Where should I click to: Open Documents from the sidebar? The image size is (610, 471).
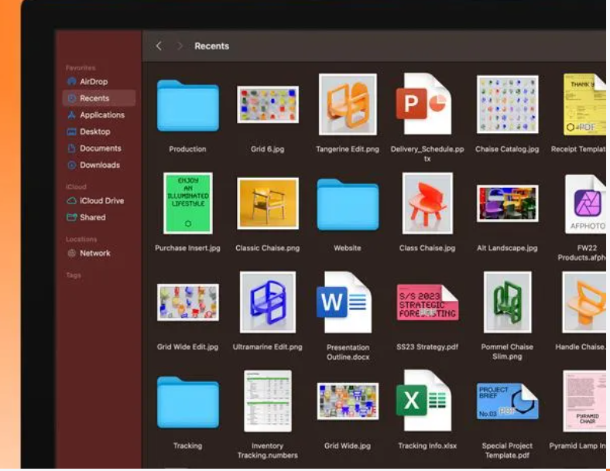click(x=100, y=148)
